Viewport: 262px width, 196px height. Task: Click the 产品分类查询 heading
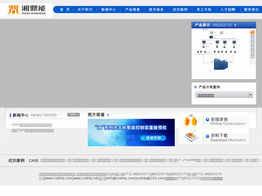pyautogui.click(x=209, y=87)
